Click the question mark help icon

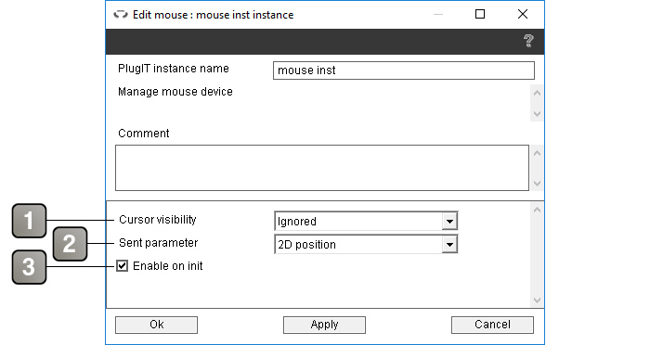(x=528, y=41)
